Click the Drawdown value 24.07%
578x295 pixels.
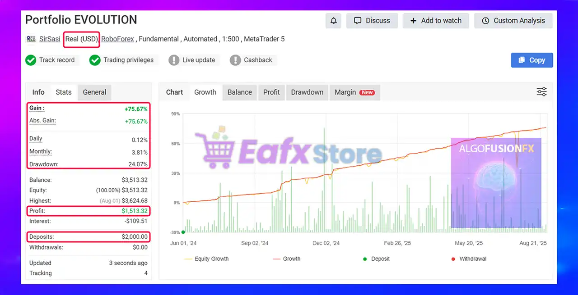[x=138, y=164]
